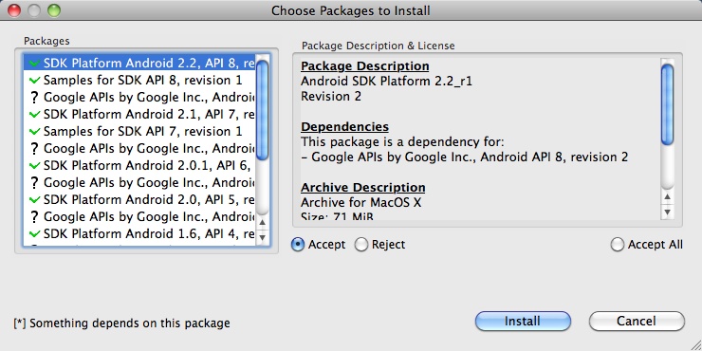Click the Install button
The image size is (702, 351).
point(523,321)
